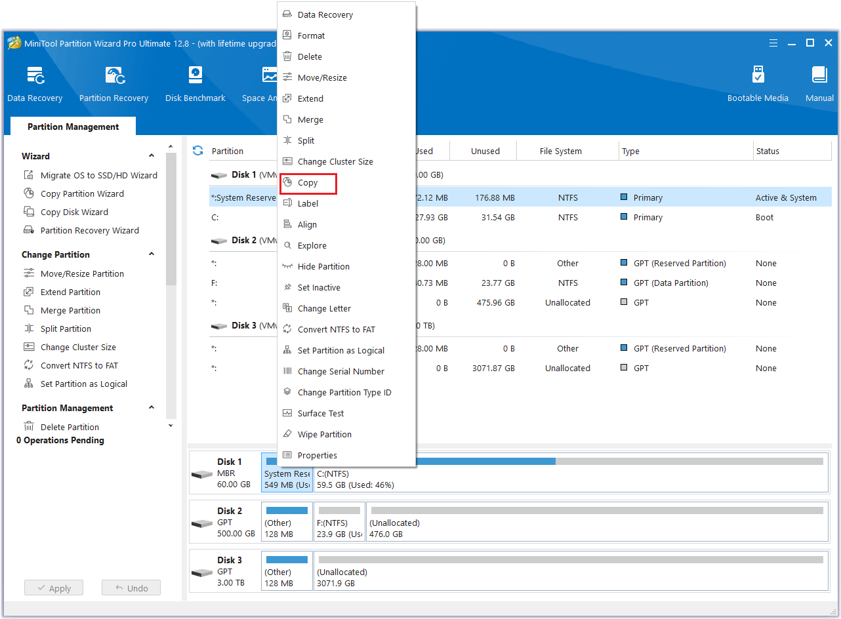The height and width of the screenshot is (619, 841).
Task: Select Extend in the context menu
Action: pyautogui.click(x=346, y=98)
